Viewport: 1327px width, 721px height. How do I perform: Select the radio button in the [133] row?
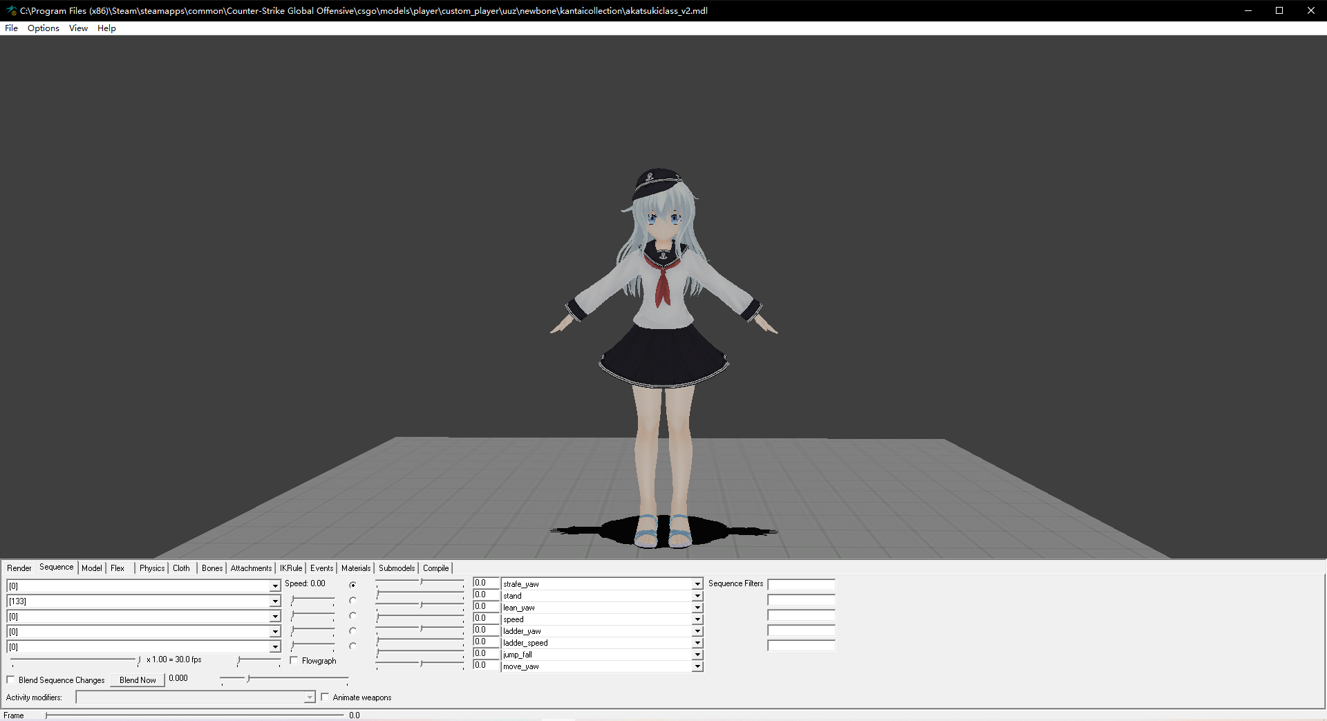pos(353,601)
